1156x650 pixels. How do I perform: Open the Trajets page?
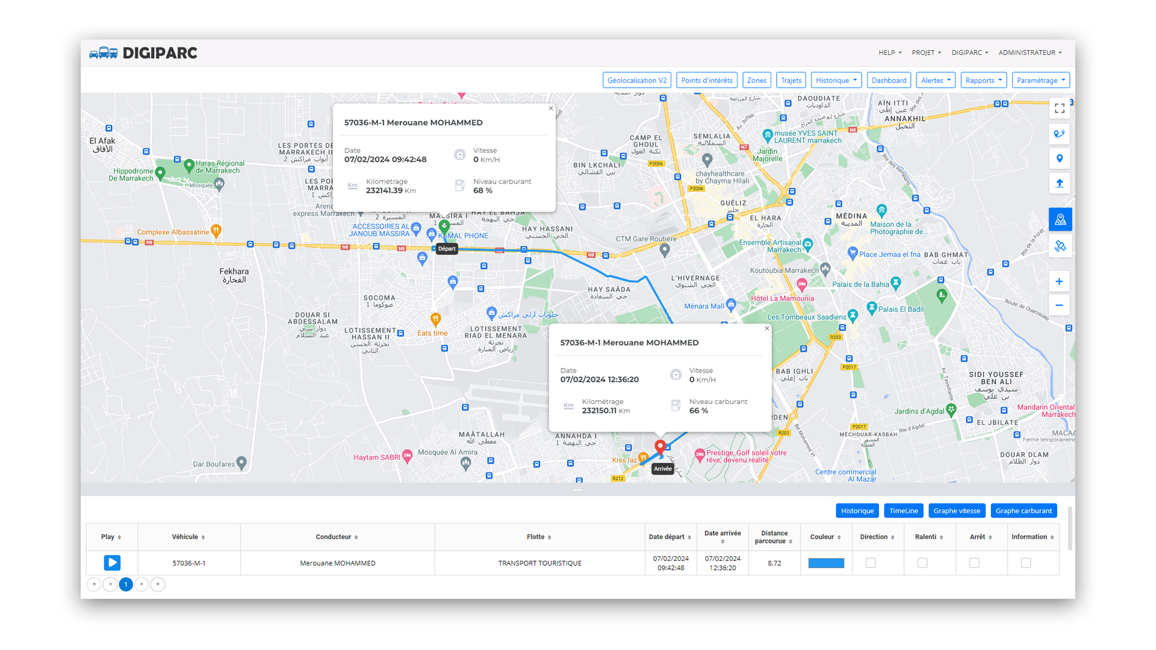pyautogui.click(x=791, y=80)
